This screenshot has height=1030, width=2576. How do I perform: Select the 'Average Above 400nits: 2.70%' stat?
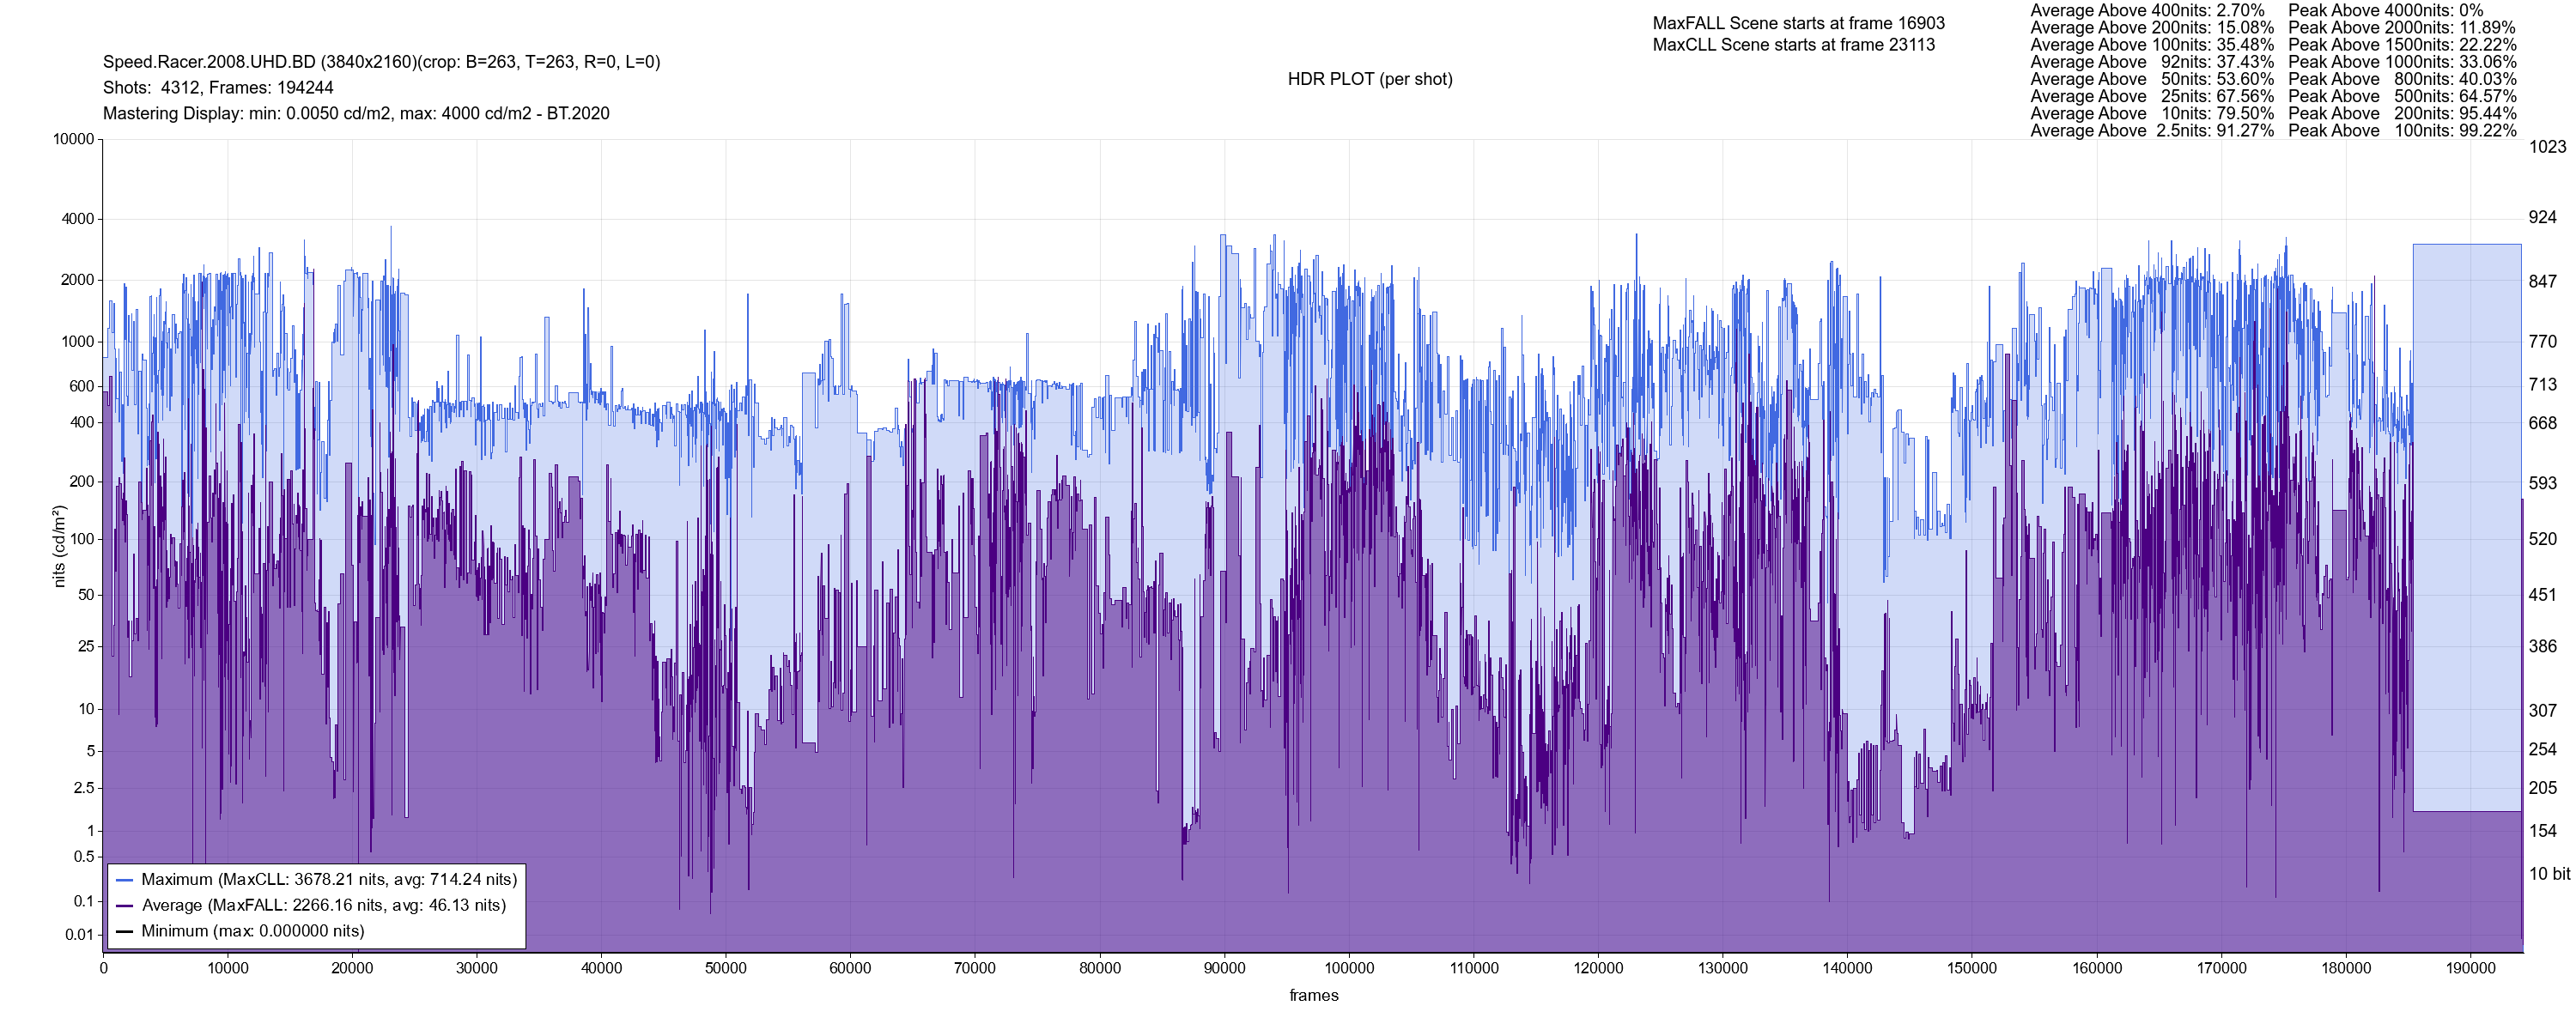(x=2147, y=10)
